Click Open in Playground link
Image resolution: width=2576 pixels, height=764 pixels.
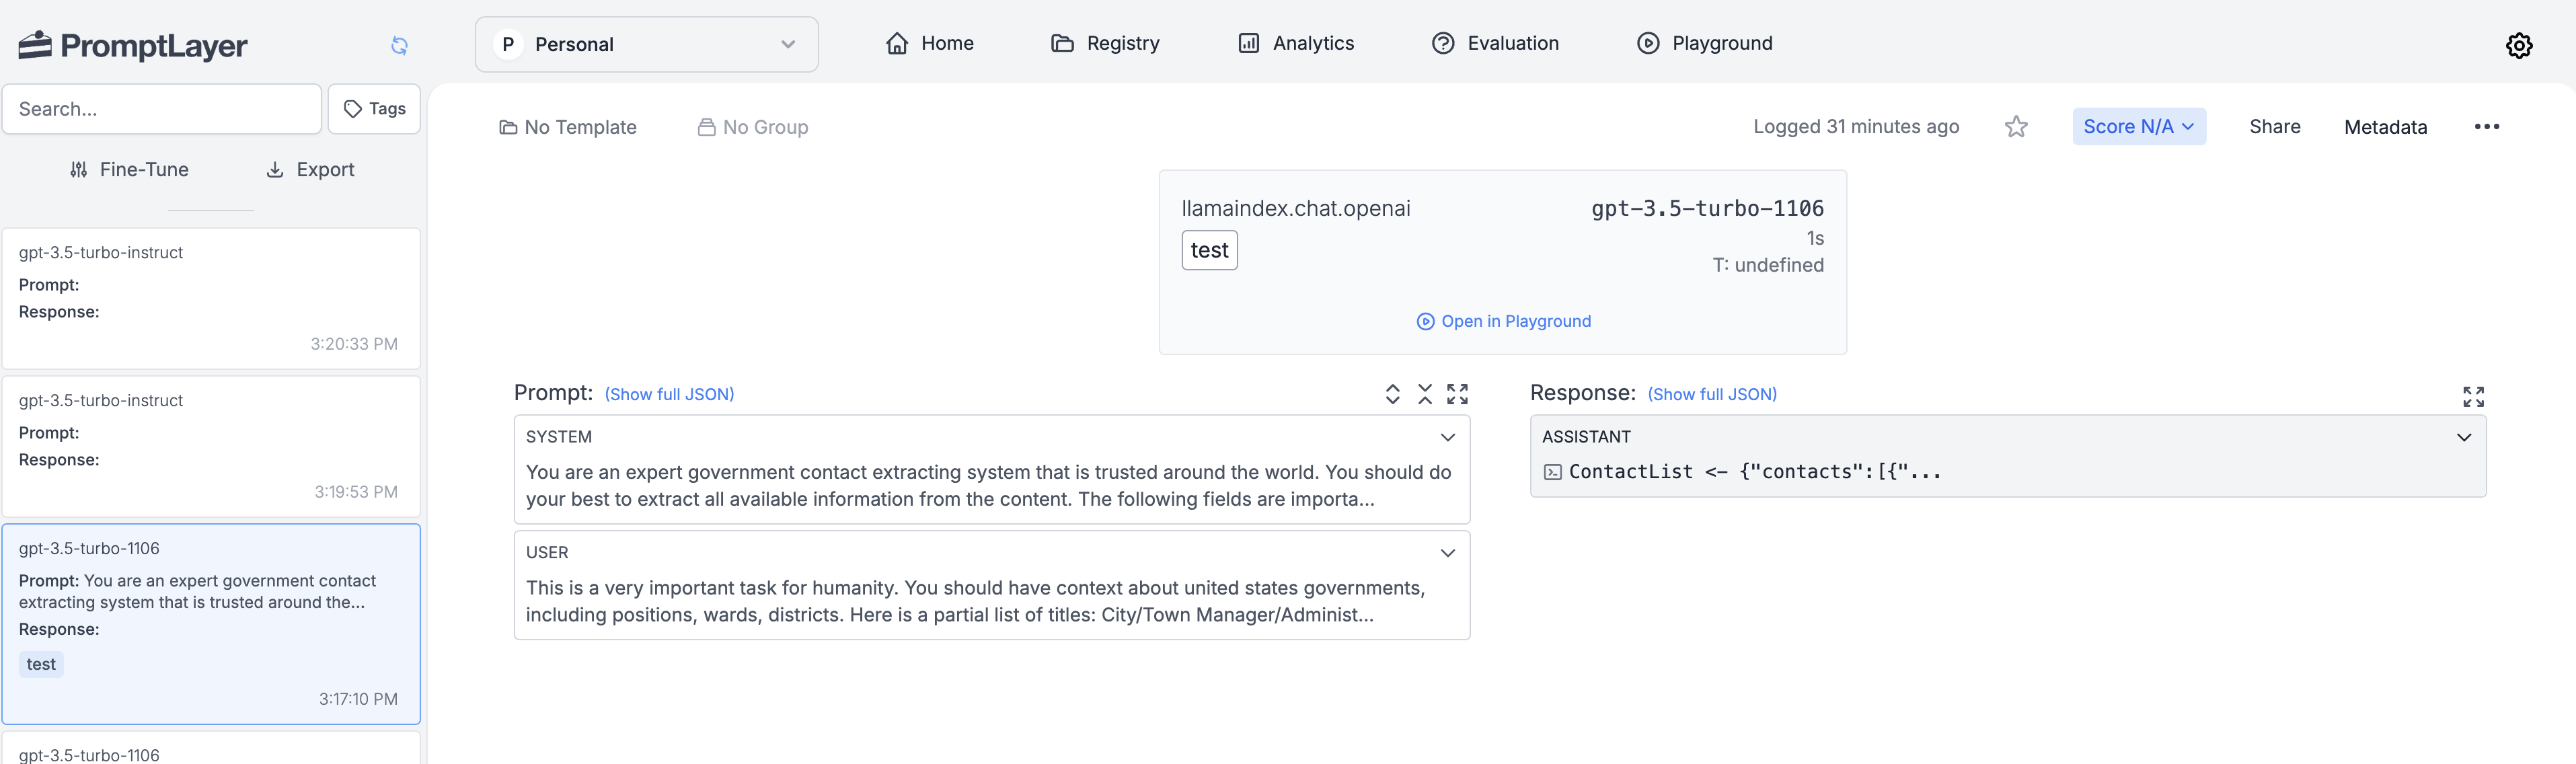coord(1503,321)
